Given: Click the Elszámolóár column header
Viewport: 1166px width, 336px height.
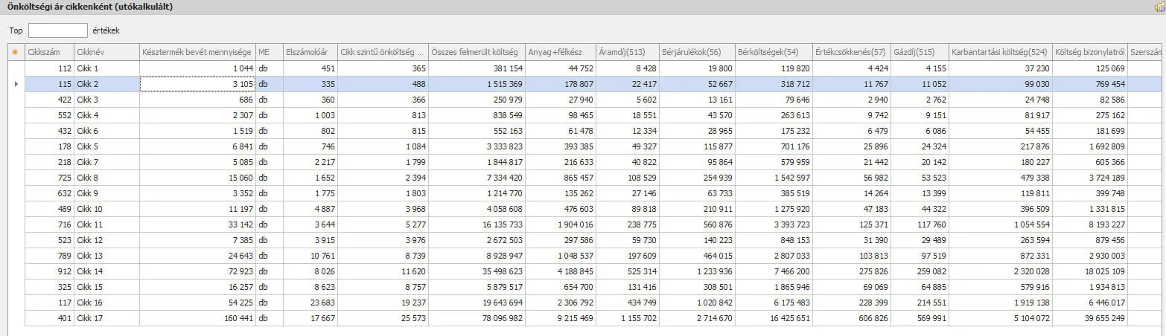Looking at the screenshot, I should click(x=309, y=53).
